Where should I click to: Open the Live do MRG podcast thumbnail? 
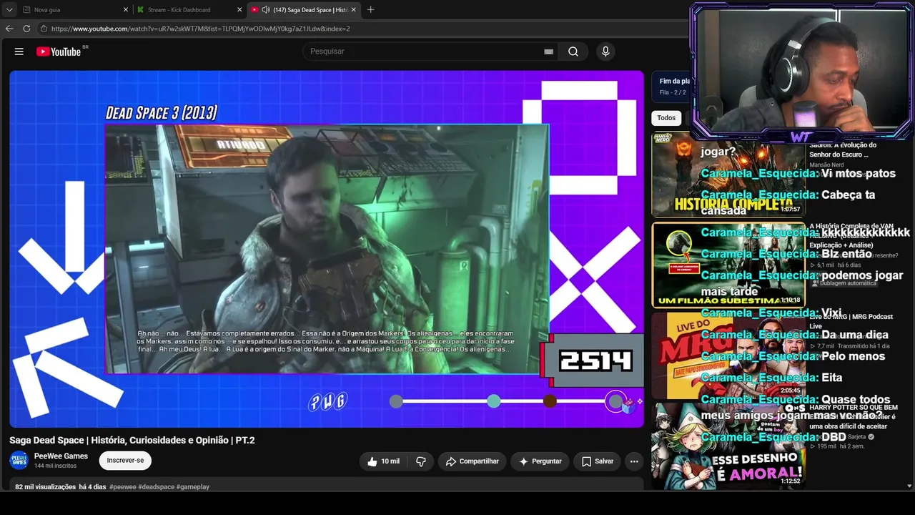(728, 355)
